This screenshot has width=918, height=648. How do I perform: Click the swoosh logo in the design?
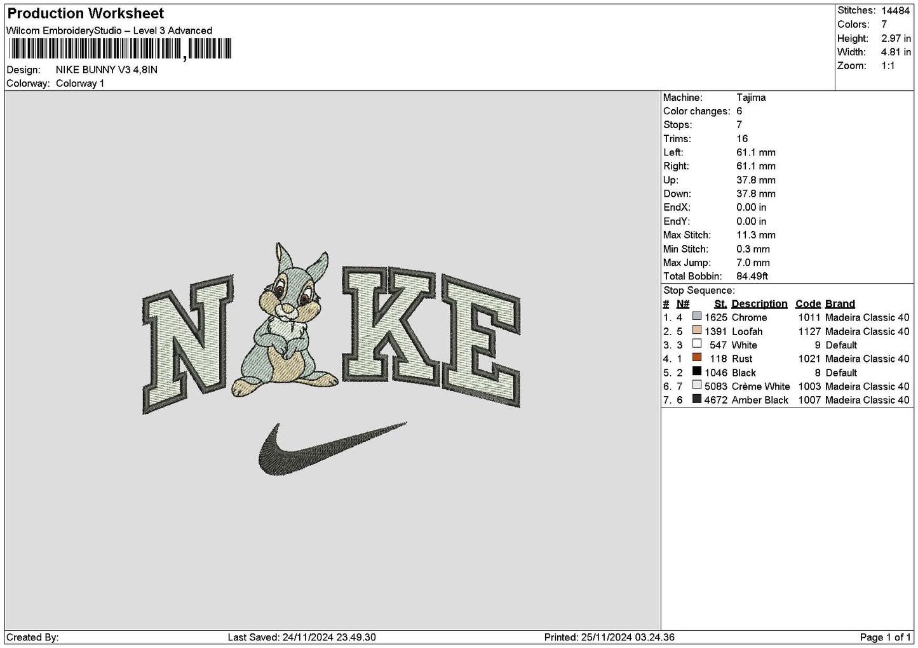[332, 449]
